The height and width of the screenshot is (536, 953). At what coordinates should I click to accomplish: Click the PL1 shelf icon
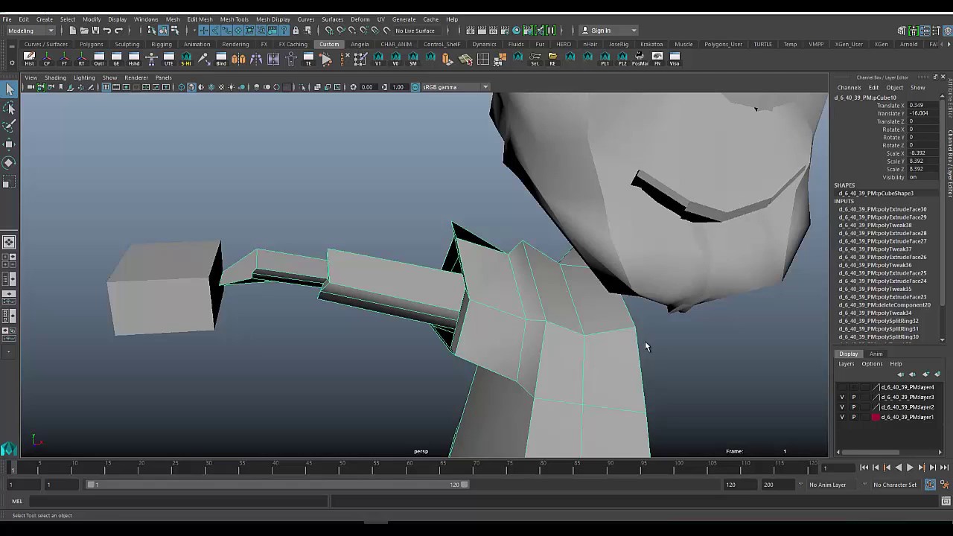pos(605,58)
